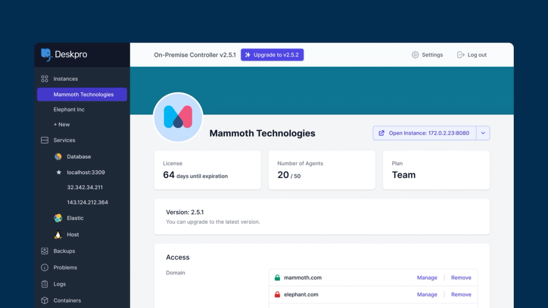
Task: Click the Plan Team card
Action: click(x=437, y=170)
